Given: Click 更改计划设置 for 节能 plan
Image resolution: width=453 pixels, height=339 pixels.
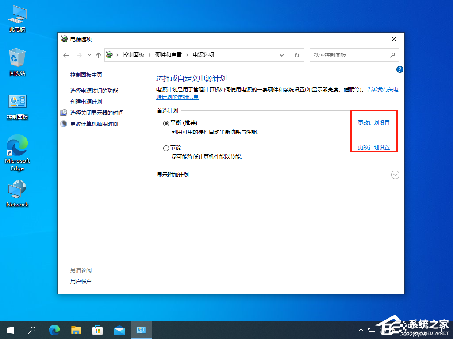Looking at the screenshot, I should pos(374,147).
